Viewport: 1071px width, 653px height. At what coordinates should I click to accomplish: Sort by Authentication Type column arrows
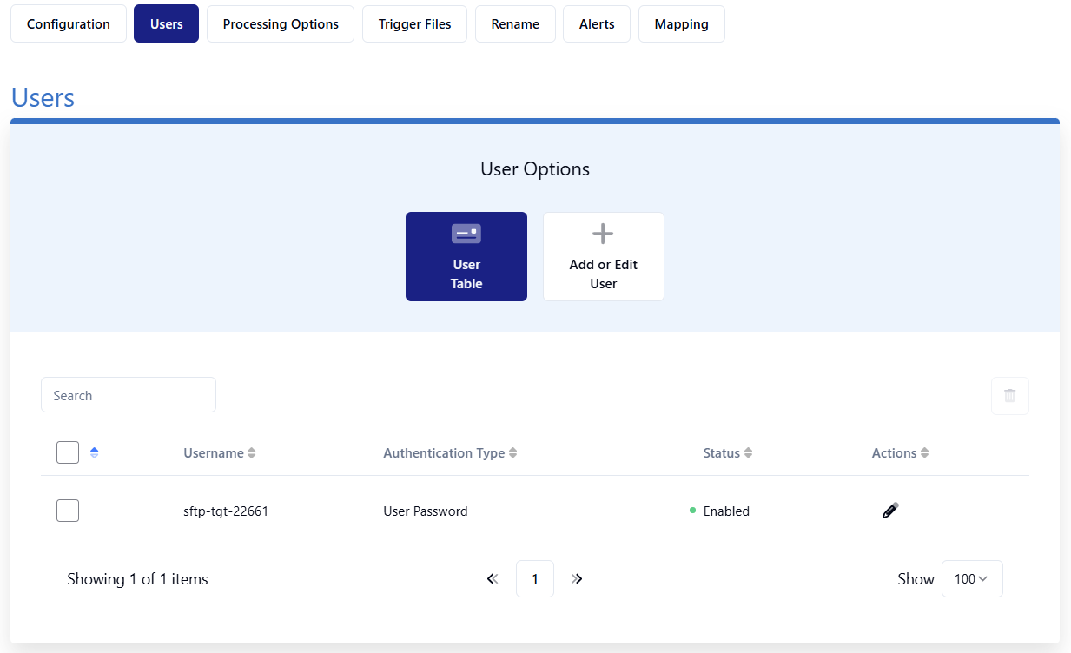(x=513, y=453)
